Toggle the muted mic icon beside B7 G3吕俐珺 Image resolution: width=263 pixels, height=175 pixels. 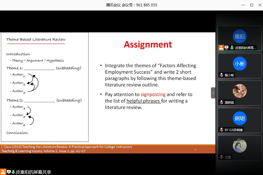221,130
